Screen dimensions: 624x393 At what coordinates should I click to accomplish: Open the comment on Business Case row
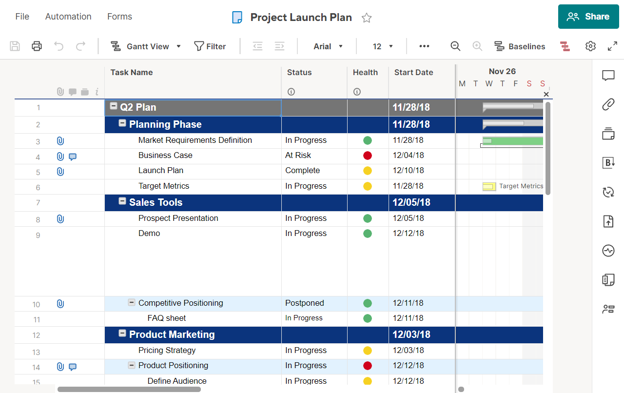73,157
